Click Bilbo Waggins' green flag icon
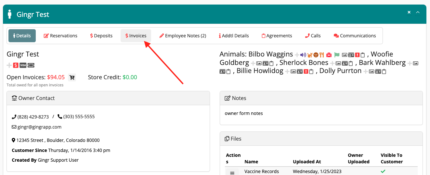This screenshot has height=175, width=430. (337, 55)
